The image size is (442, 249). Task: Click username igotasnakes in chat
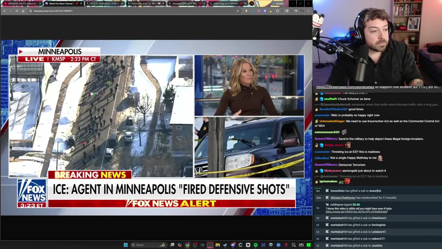[328, 182]
